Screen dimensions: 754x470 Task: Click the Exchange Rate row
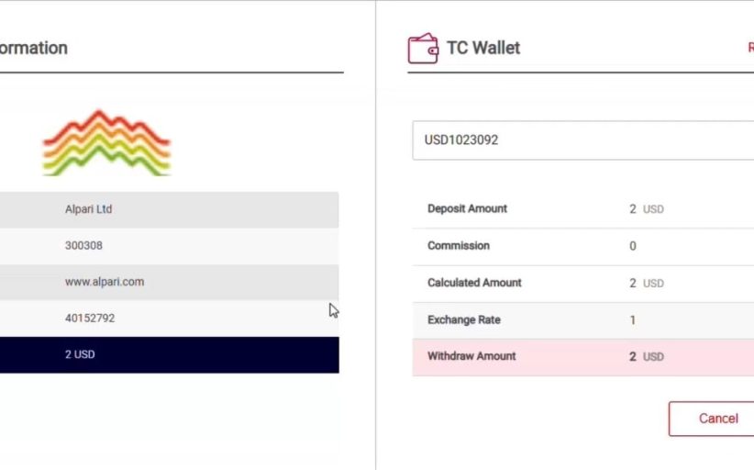[582, 320]
